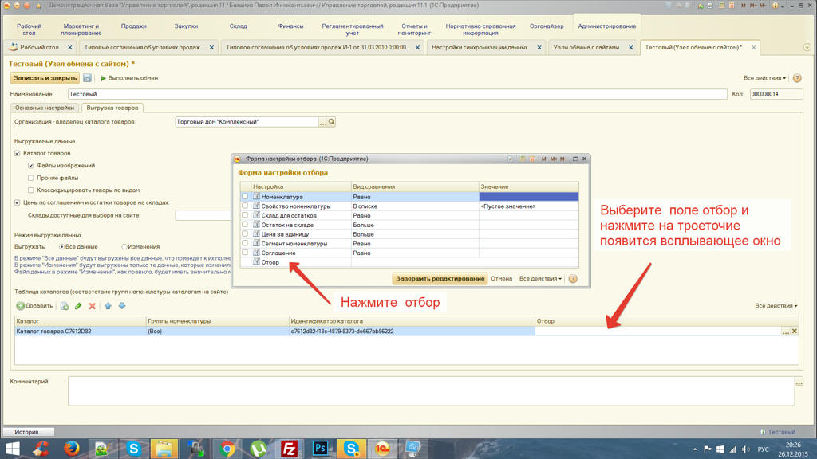Image resolution: width=817 pixels, height=459 pixels.
Task: Open help with the question mark icon by the main form's Все действия
Action: point(797,78)
